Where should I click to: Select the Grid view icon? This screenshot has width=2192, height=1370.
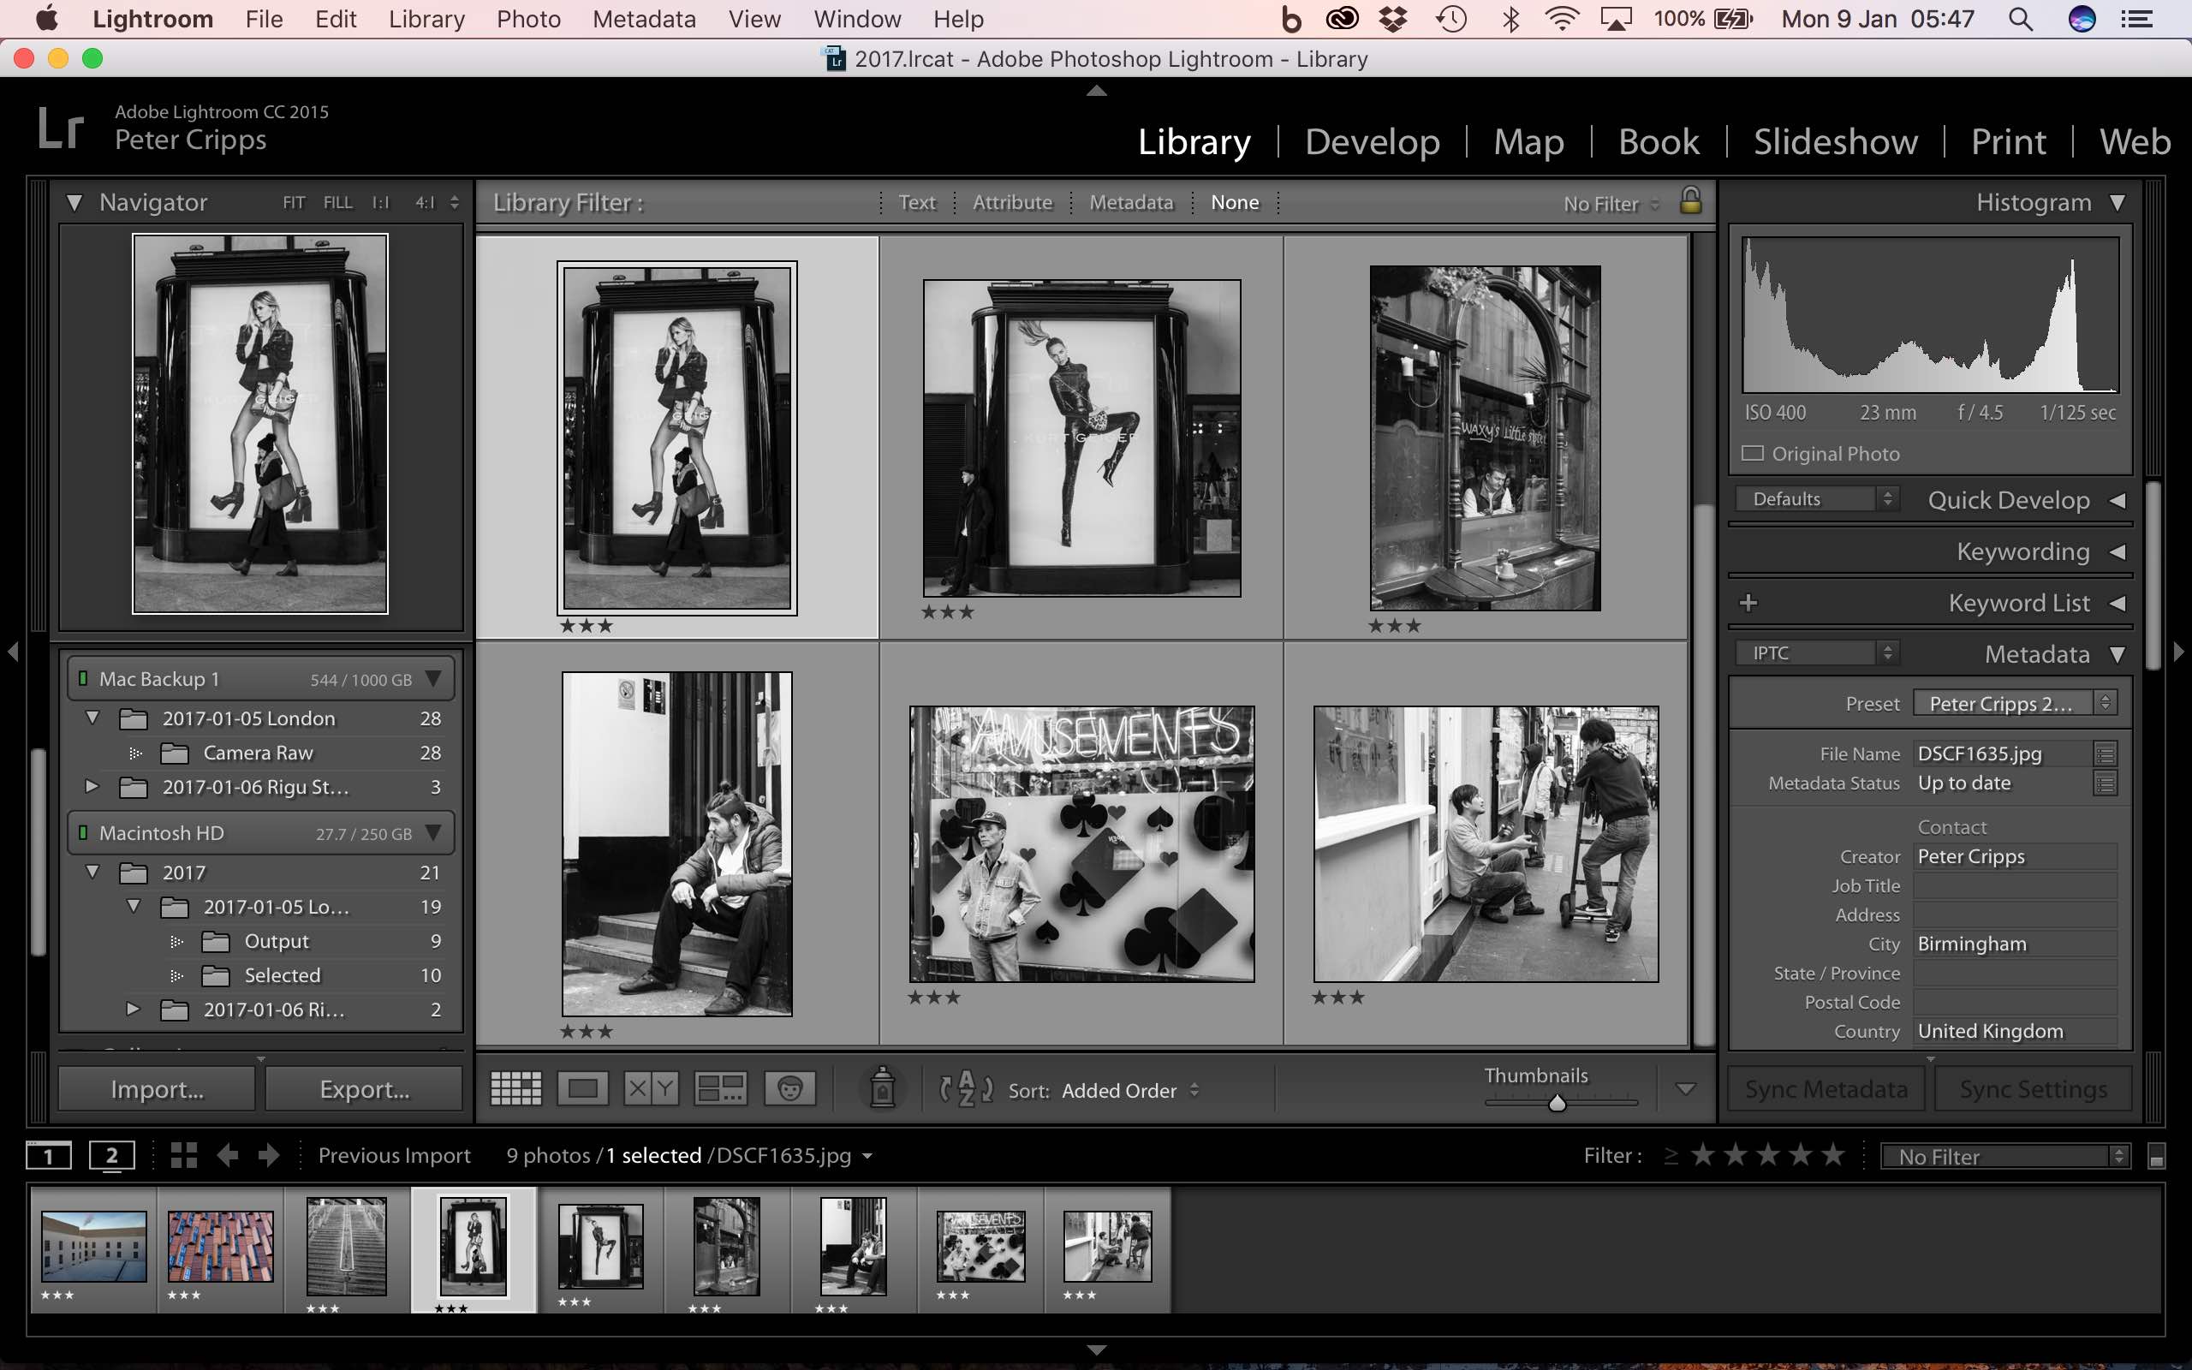pos(515,1087)
